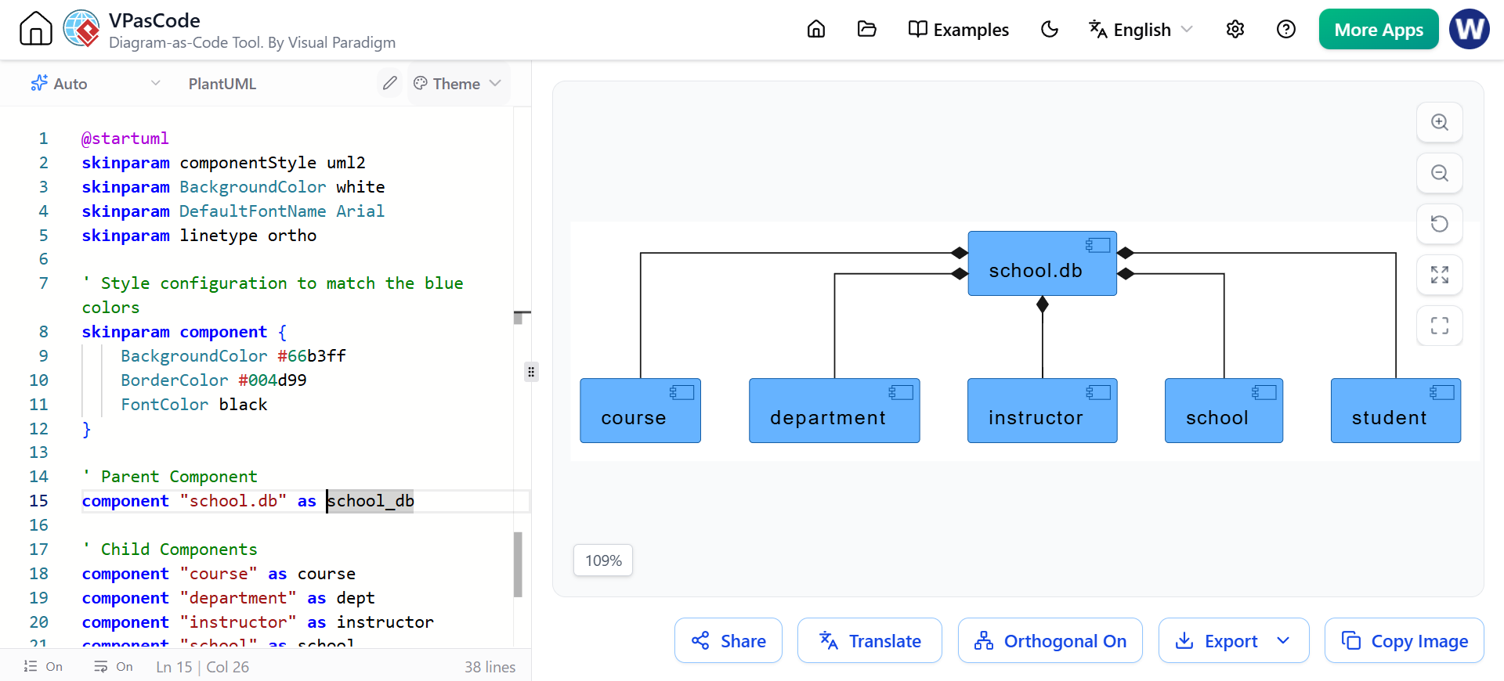
Task: Open the folder icon in header
Action: [x=867, y=29]
